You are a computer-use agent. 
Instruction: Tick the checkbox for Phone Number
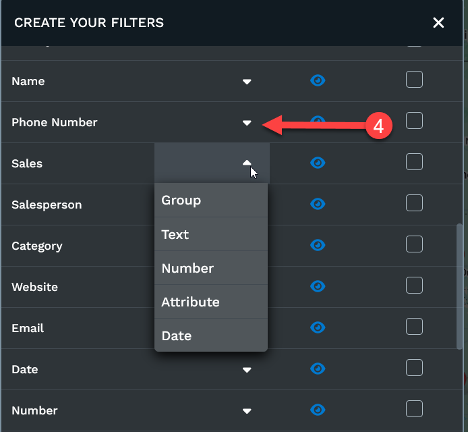pyautogui.click(x=414, y=121)
